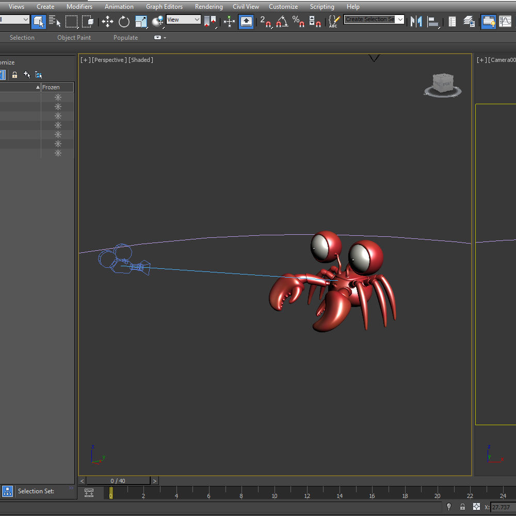Open the Create Selection Set dropdown
This screenshot has width=516, height=516.
tap(400, 20)
